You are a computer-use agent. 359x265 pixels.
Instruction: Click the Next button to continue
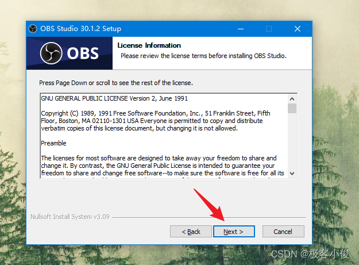[x=234, y=231]
